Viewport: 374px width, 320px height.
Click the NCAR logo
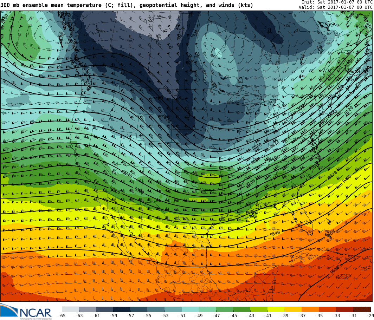pos(26,311)
